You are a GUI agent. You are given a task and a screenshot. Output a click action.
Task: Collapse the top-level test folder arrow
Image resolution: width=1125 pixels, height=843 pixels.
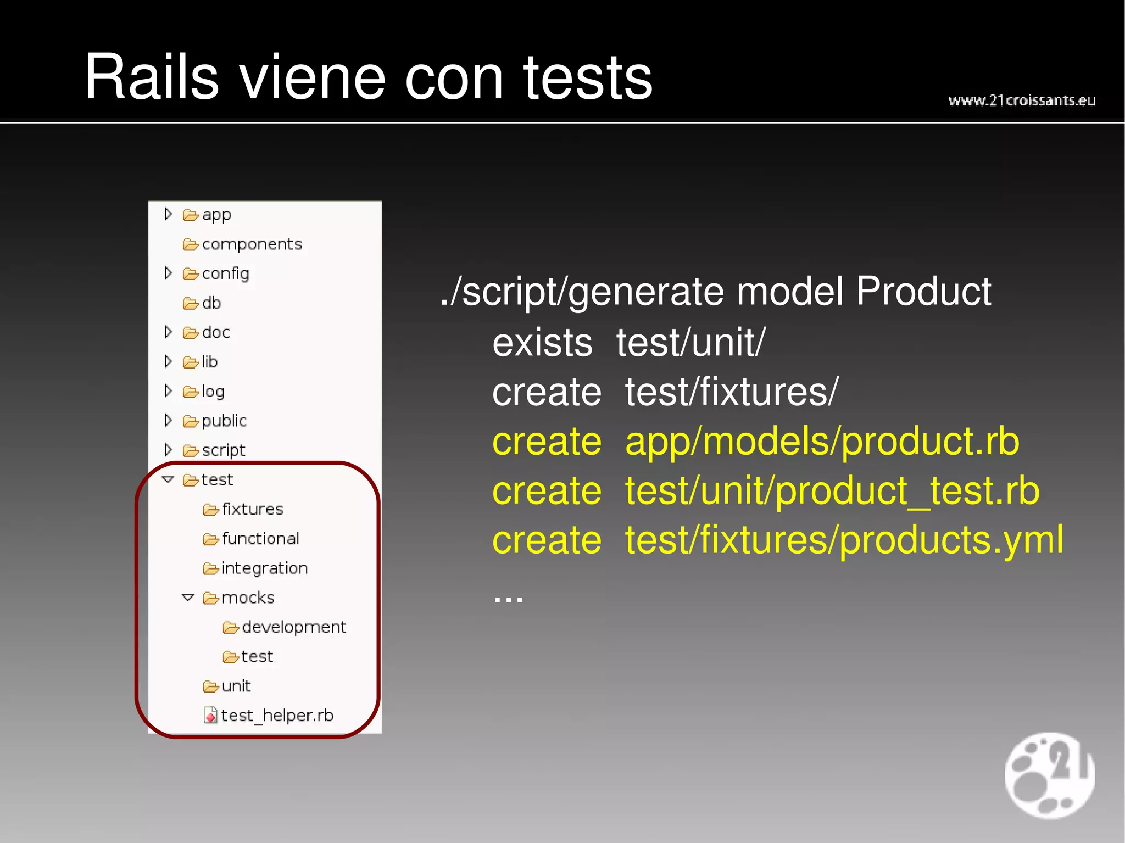click(x=168, y=479)
